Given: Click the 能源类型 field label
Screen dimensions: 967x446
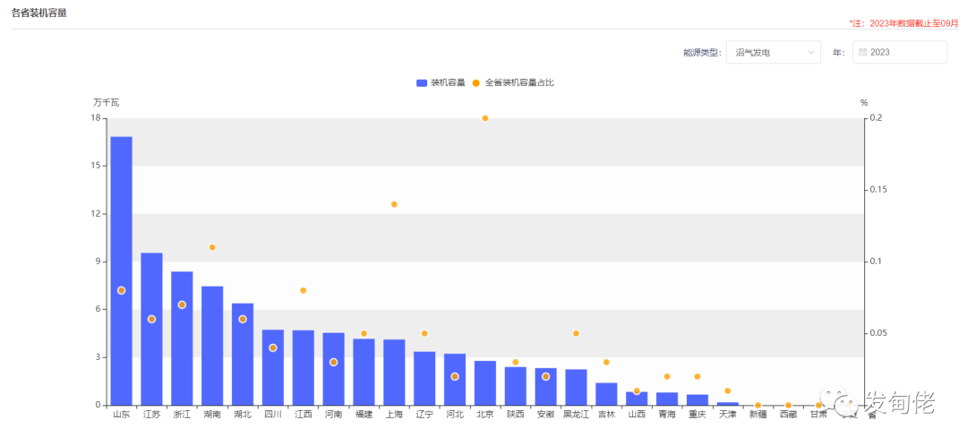Looking at the screenshot, I should 701,53.
